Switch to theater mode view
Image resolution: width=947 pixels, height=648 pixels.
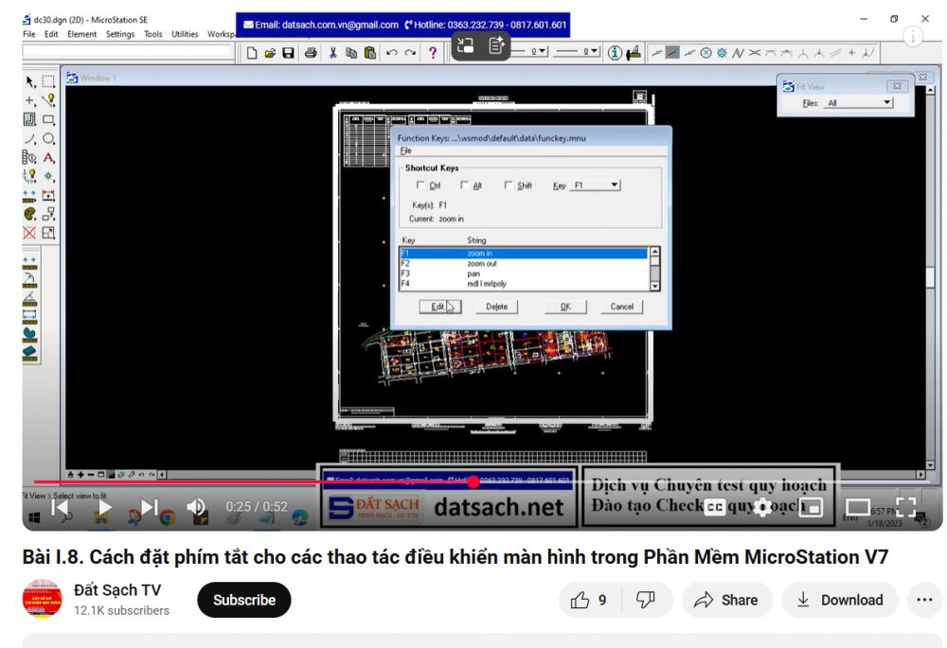(x=858, y=508)
